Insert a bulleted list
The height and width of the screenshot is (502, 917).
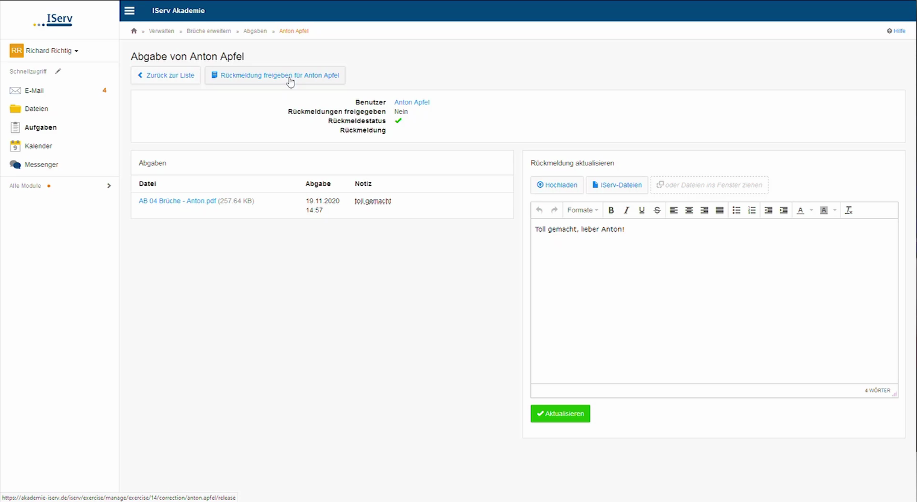[736, 210]
